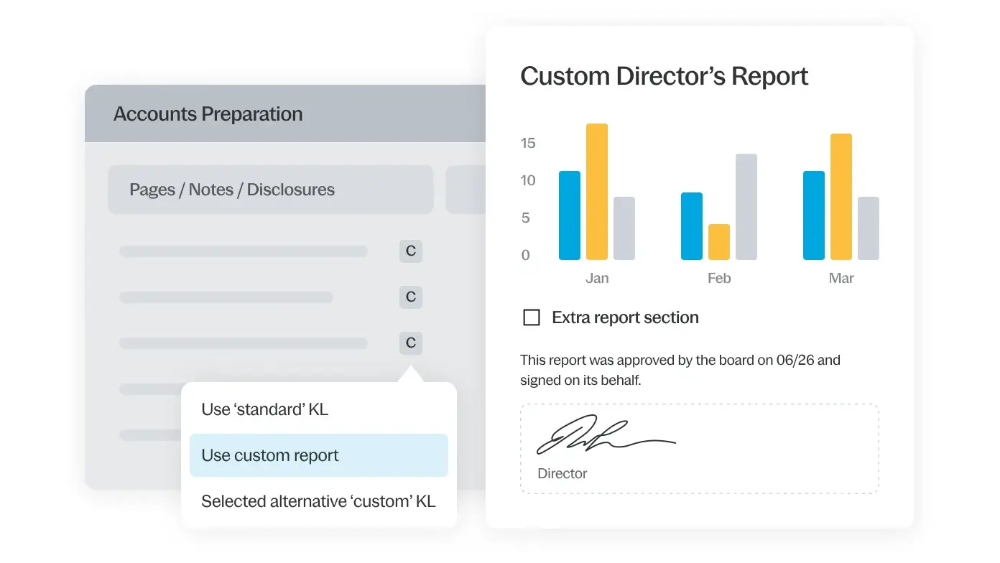Select the yellow bar for Mar
1000x563 pixels.
tap(841, 197)
